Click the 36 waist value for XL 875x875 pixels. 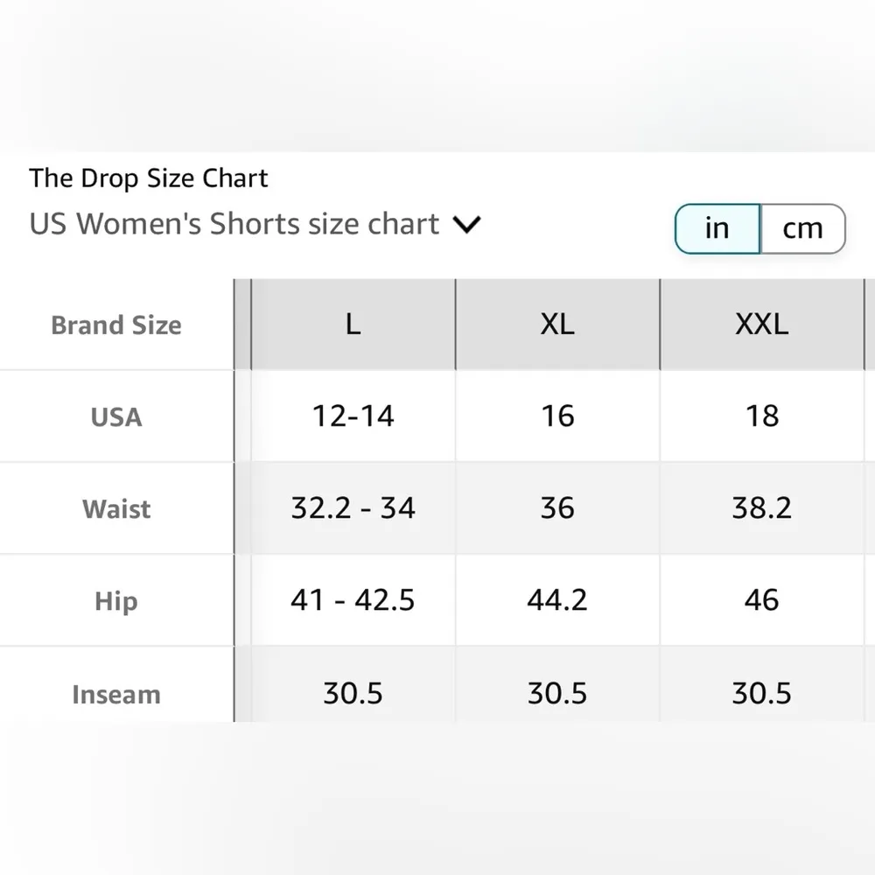557,508
